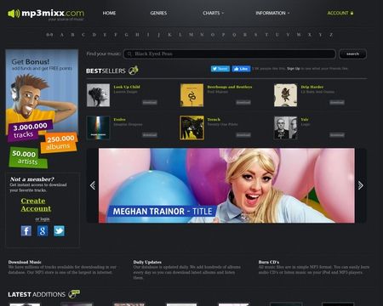
Task: Click the Create Account link
Action: click(x=36, y=205)
